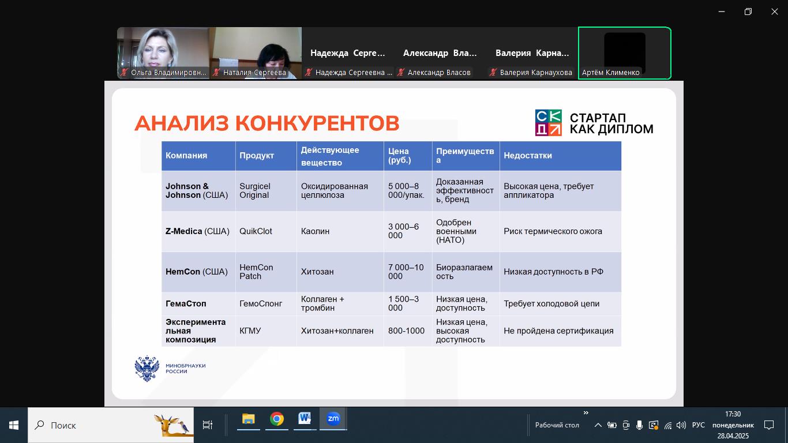The width and height of the screenshot is (788, 443).
Task: Click the camera-in-use tray icon
Action: coord(626,425)
